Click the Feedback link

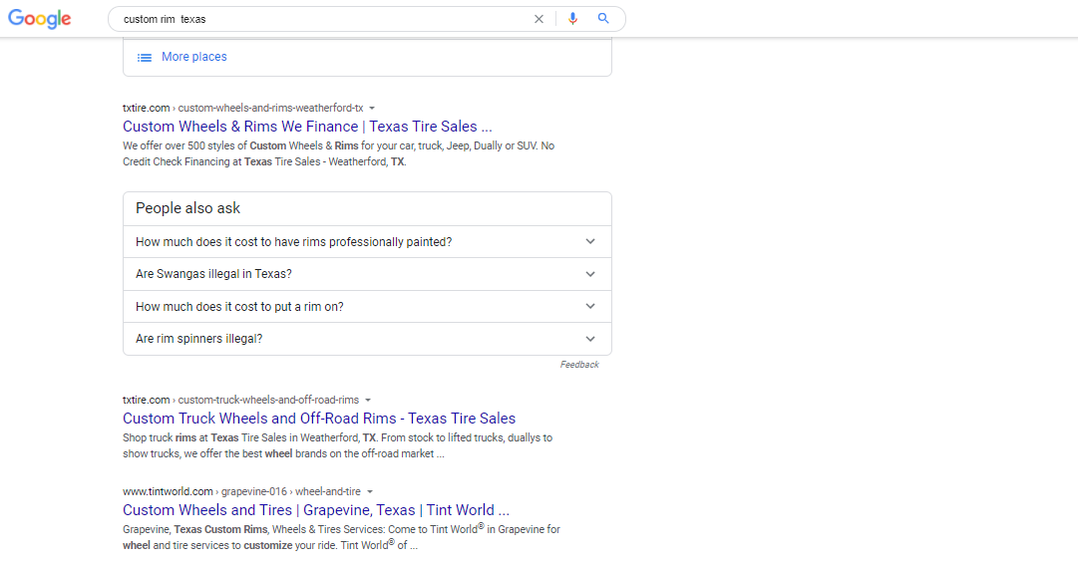coord(579,365)
